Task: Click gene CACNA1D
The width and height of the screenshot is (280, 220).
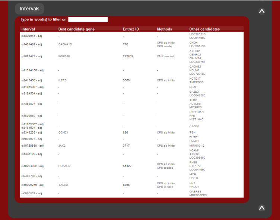Action: (x=65, y=44)
